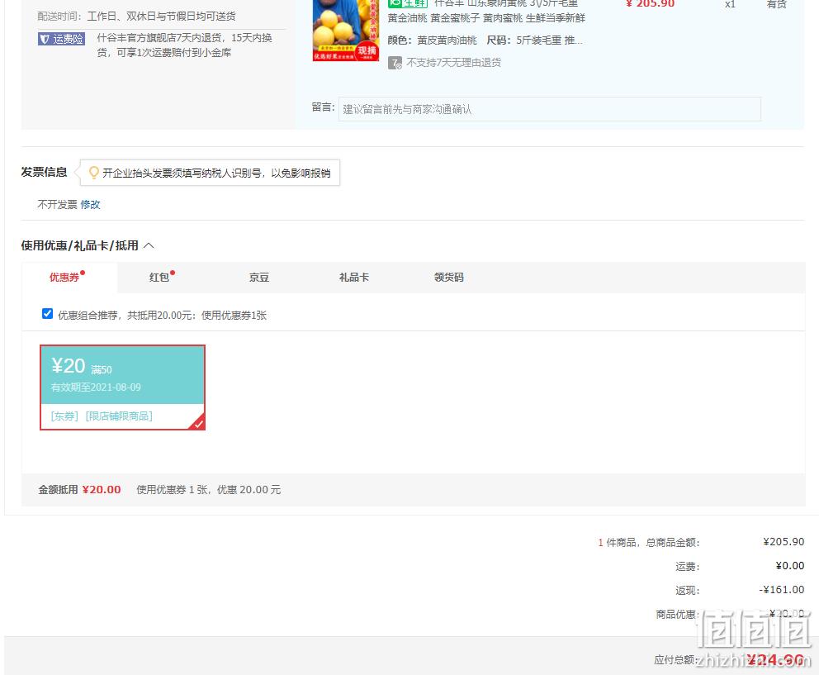Collapse the 使用优惠/礼品卡/抵用 section

coord(149,245)
